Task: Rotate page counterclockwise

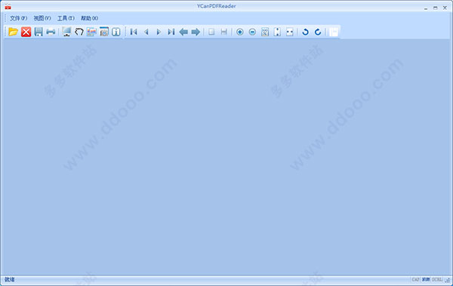Action: (305, 32)
